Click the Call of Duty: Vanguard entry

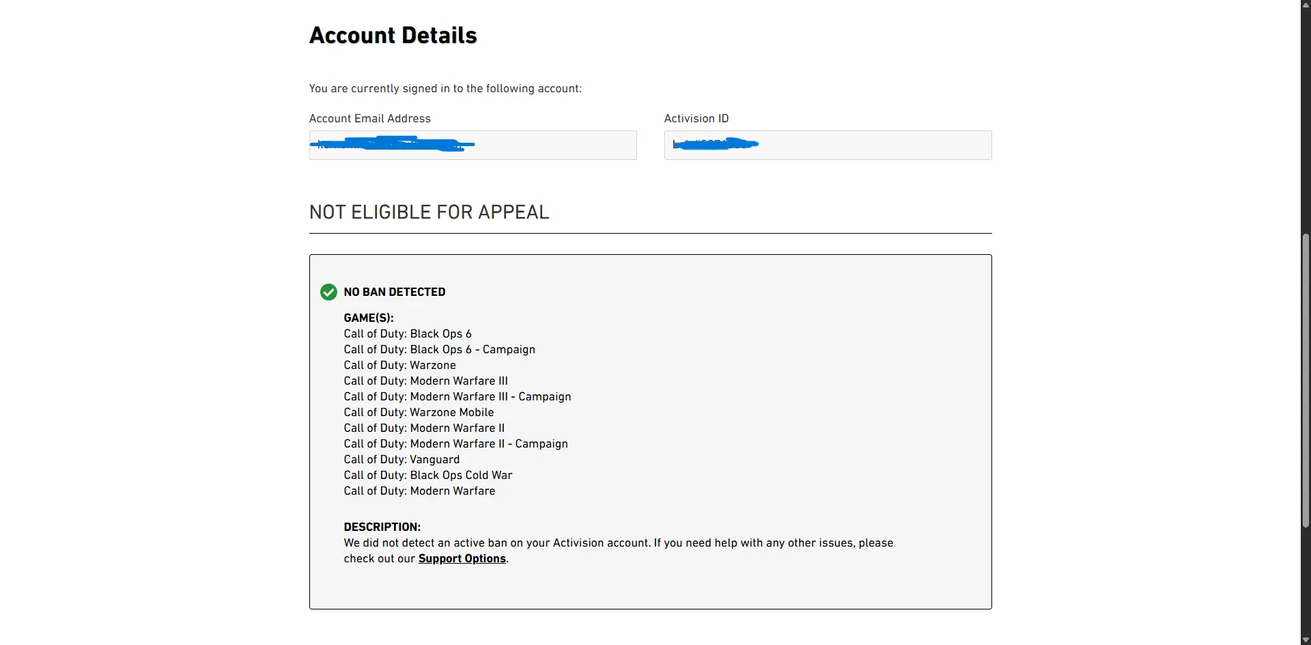point(401,460)
